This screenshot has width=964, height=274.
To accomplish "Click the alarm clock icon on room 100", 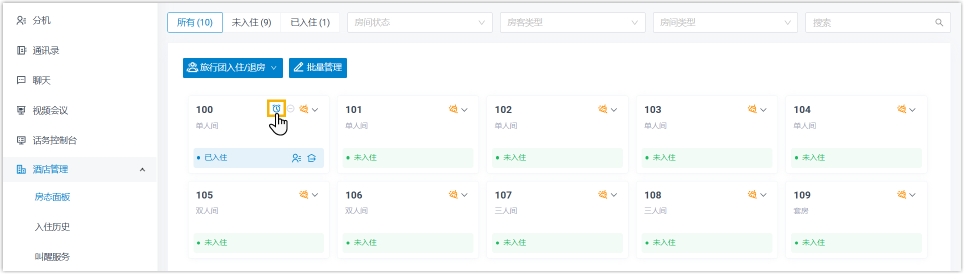I will [276, 108].
